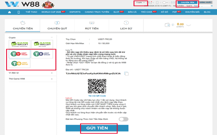Select USDT BEP20 payment option

point(20,63)
